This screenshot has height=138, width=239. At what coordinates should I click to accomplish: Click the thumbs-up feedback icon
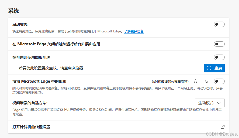coord(195,81)
